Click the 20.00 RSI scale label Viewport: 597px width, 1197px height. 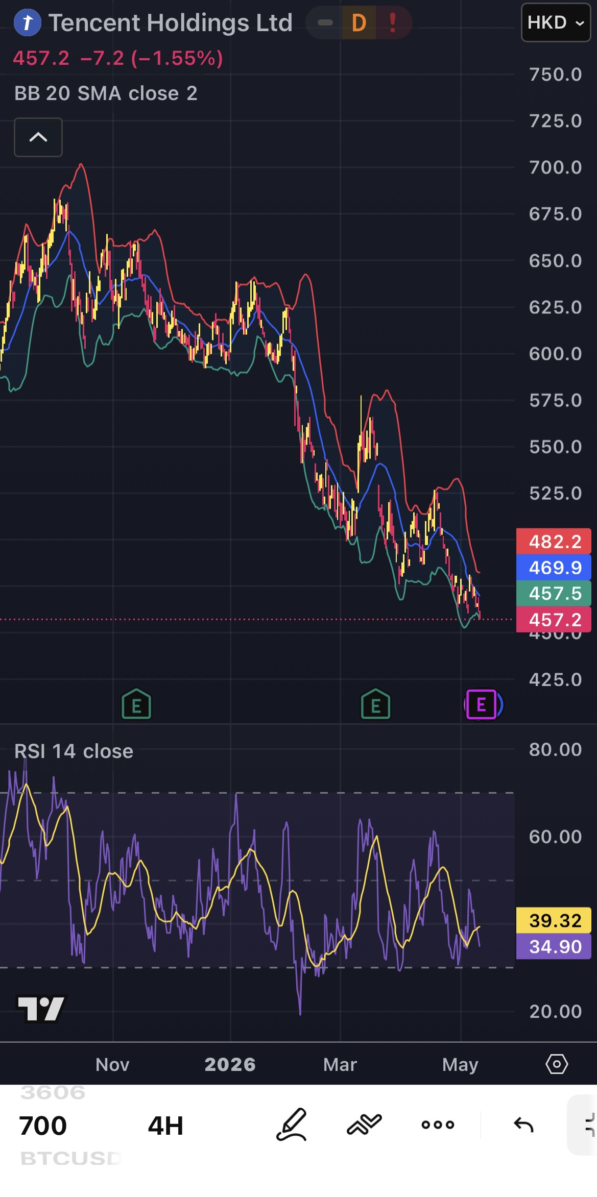click(556, 1011)
